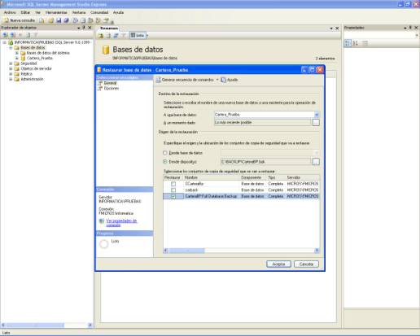420x336 pixels.
Task: Click the backup sets horizontal scrollbar thumb
Action: pyautogui.click(x=186, y=251)
